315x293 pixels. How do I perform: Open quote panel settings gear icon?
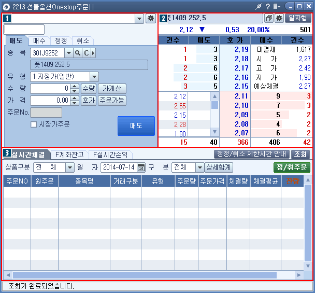coord(279,19)
